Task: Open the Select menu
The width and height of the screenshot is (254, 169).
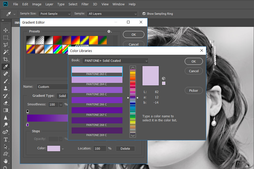Action: click(x=73, y=4)
